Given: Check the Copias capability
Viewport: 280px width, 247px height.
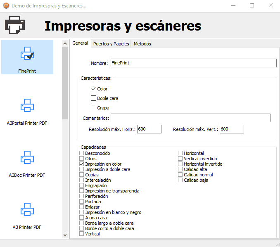Looking at the screenshot, I should (x=81, y=174).
